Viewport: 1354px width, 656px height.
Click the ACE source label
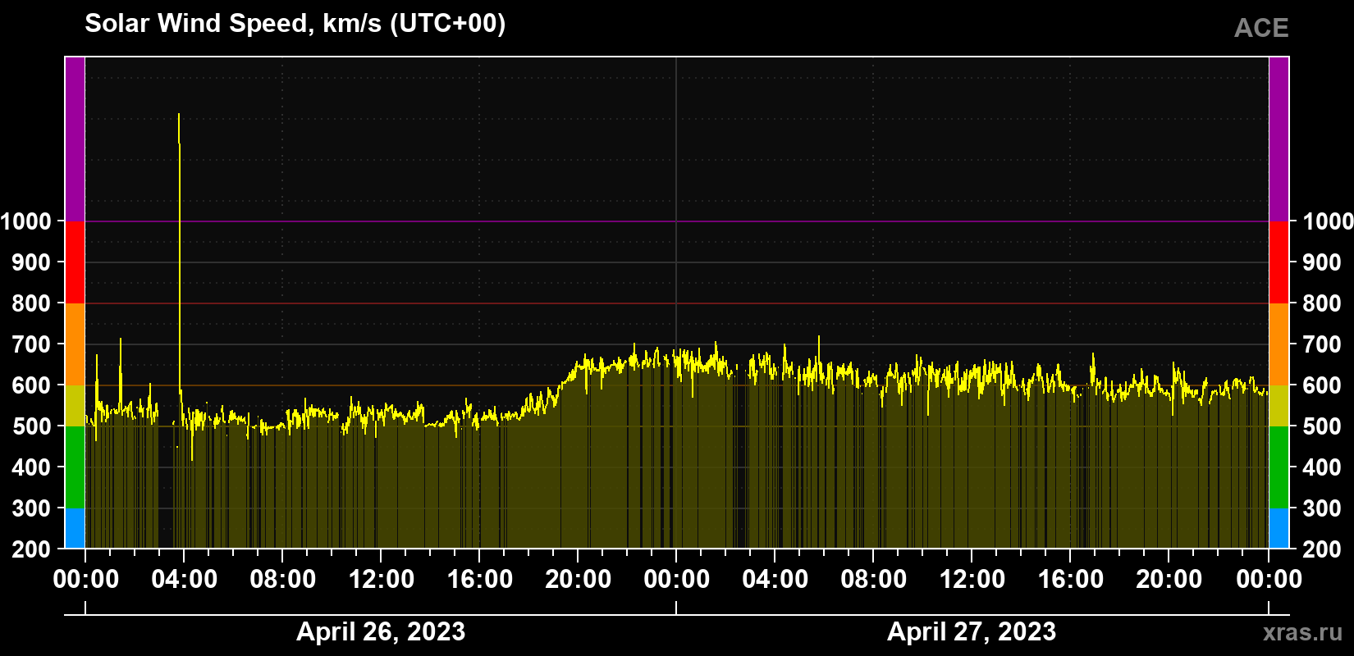click(x=1261, y=28)
